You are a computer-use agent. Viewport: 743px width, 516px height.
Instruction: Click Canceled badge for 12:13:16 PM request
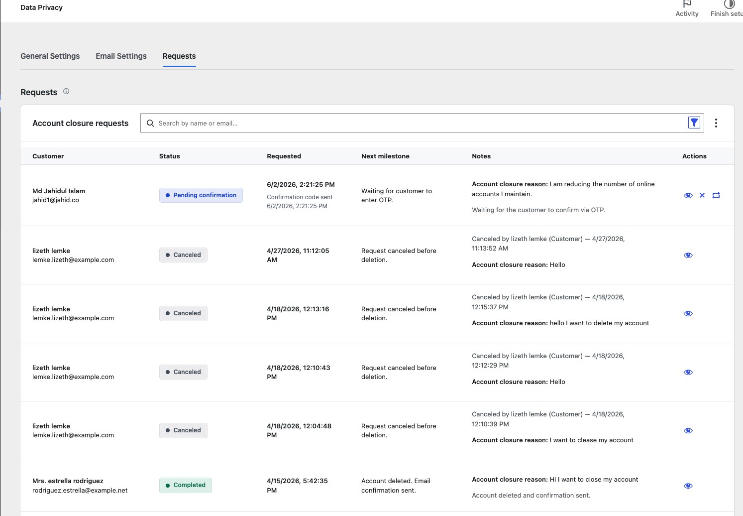[183, 313]
